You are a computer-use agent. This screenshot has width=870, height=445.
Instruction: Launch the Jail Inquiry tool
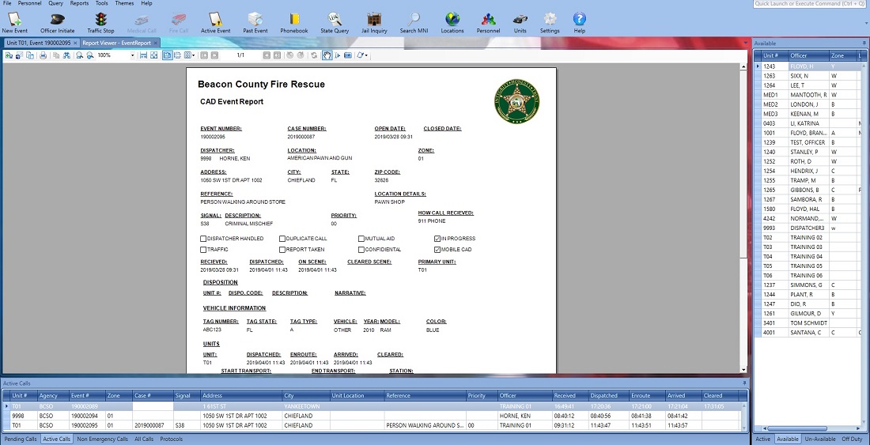374,22
